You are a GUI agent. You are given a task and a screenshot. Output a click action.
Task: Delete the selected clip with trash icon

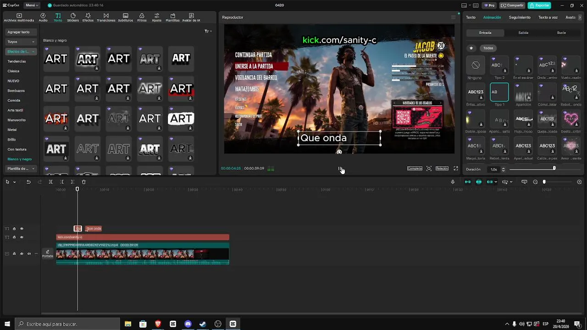pos(83,182)
